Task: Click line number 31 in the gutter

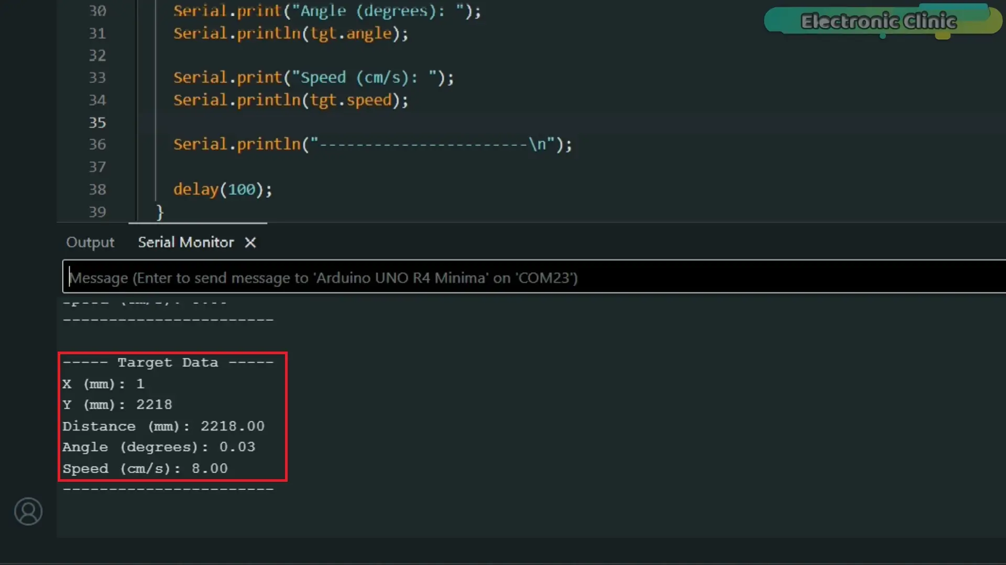Action: point(97,33)
